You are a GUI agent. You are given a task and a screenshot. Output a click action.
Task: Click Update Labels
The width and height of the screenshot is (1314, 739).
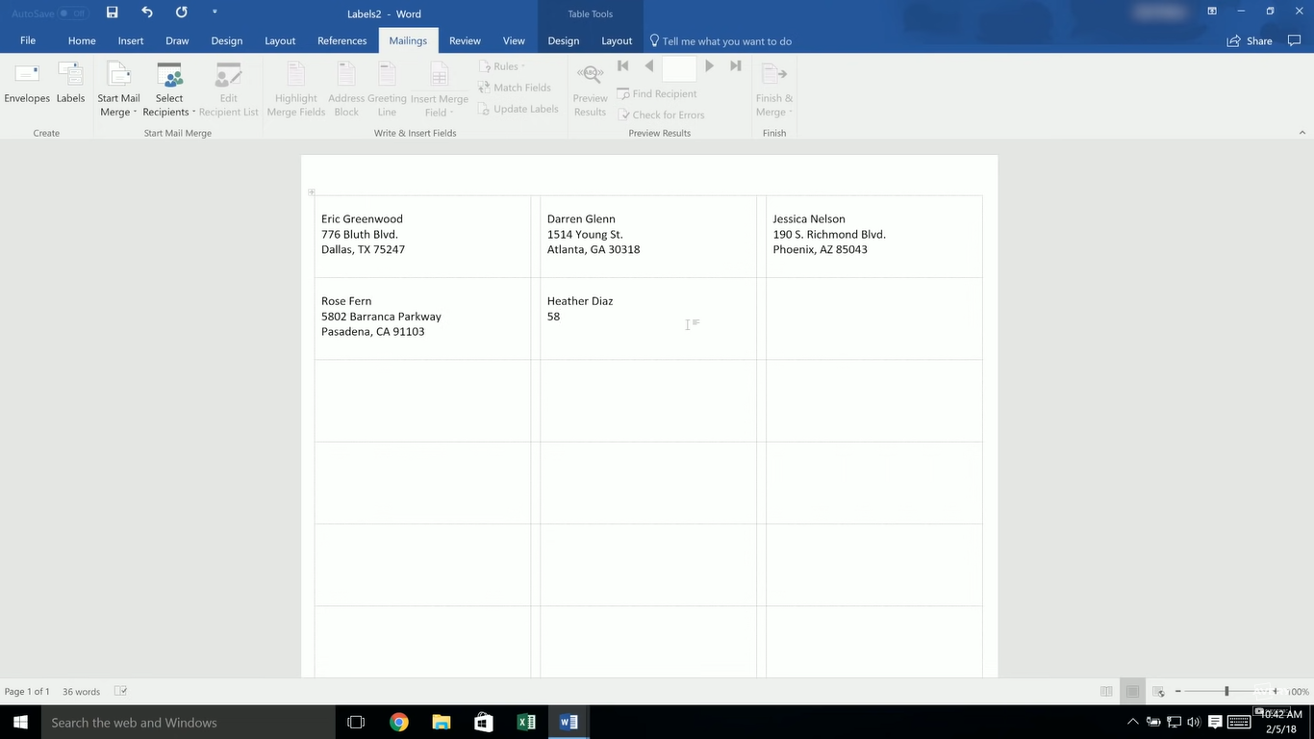518,108
